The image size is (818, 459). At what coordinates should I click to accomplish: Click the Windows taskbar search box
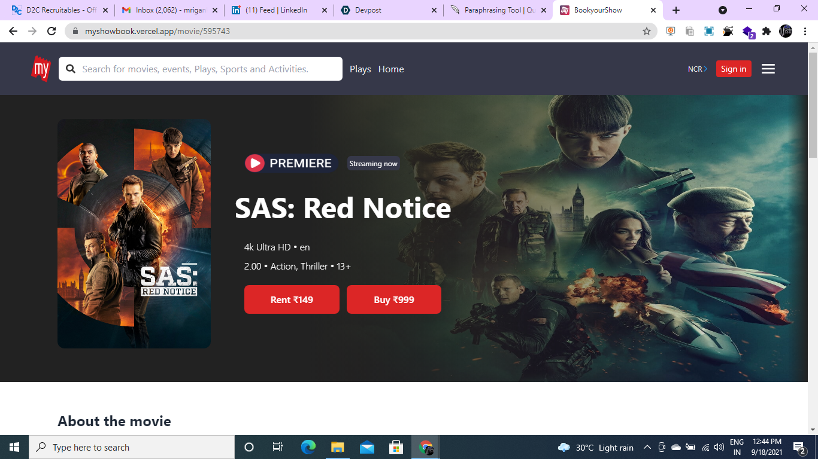pyautogui.click(x=132, y=447)
